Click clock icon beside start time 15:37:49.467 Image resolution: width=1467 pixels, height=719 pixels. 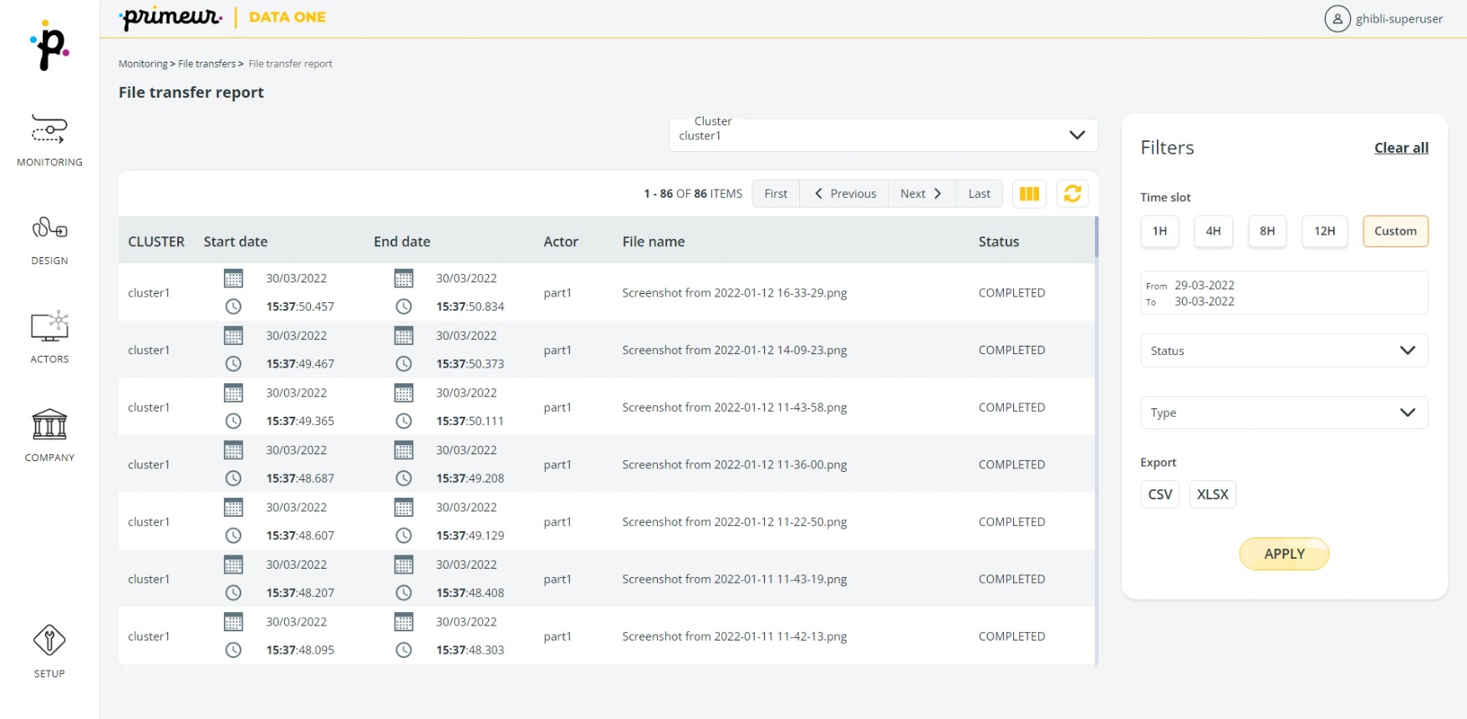pyautogui.click(x=233, y=363)
